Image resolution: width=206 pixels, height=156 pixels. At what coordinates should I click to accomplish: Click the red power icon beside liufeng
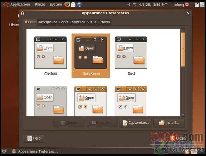(x=187, y=5)
